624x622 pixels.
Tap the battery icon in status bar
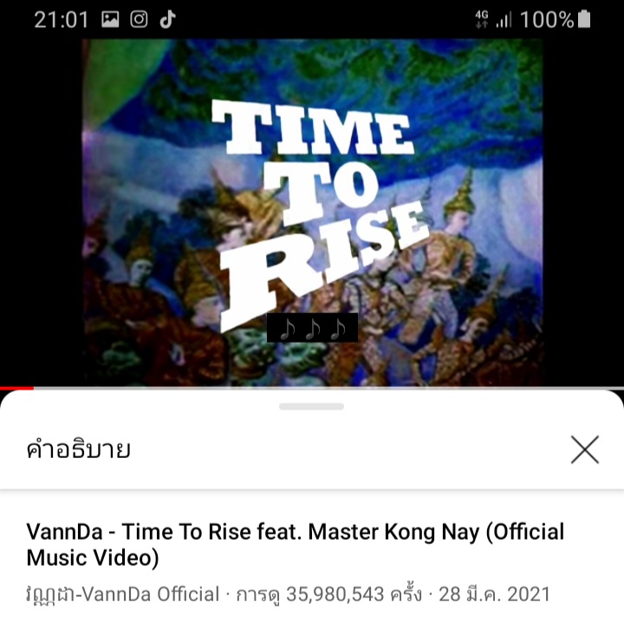[x=584, y=19]
